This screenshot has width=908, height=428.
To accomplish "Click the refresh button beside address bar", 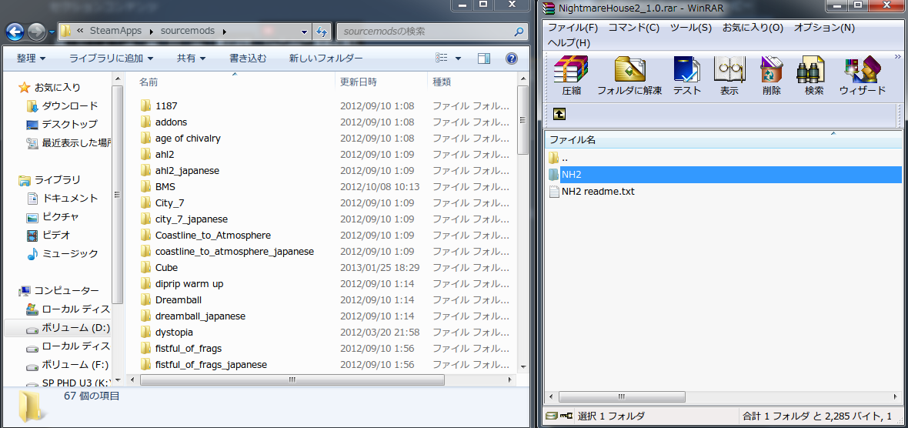I will [322, 32].
